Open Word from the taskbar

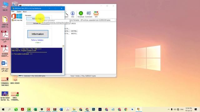point(61,109)
